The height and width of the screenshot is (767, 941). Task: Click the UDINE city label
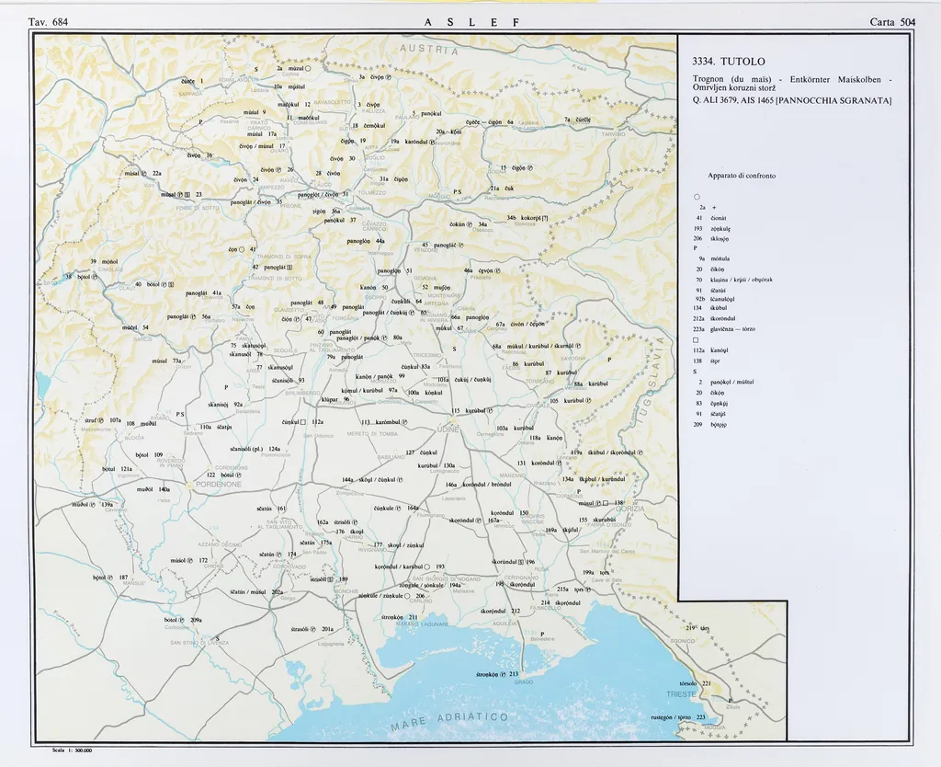(x=448, y=429)
